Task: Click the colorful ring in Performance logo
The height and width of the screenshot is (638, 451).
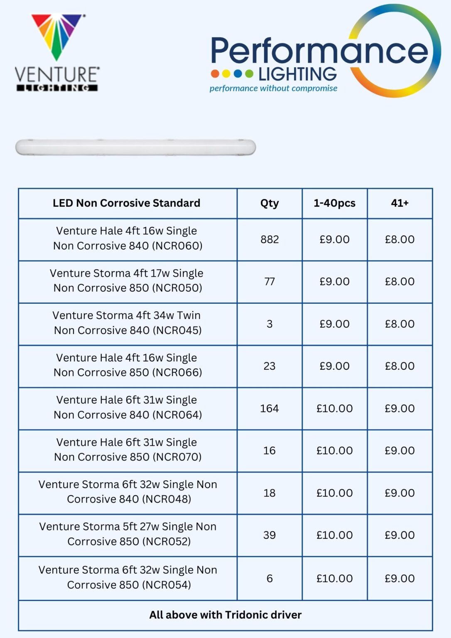Action: (x=395, y=51)
